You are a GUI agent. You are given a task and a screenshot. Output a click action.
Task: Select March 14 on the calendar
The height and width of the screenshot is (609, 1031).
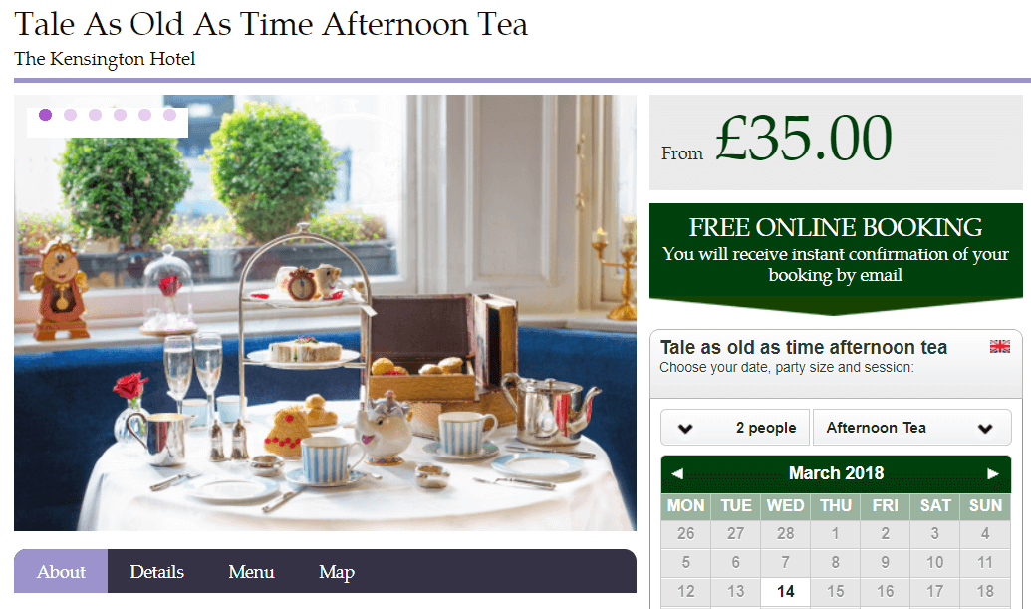coord(786,591)
